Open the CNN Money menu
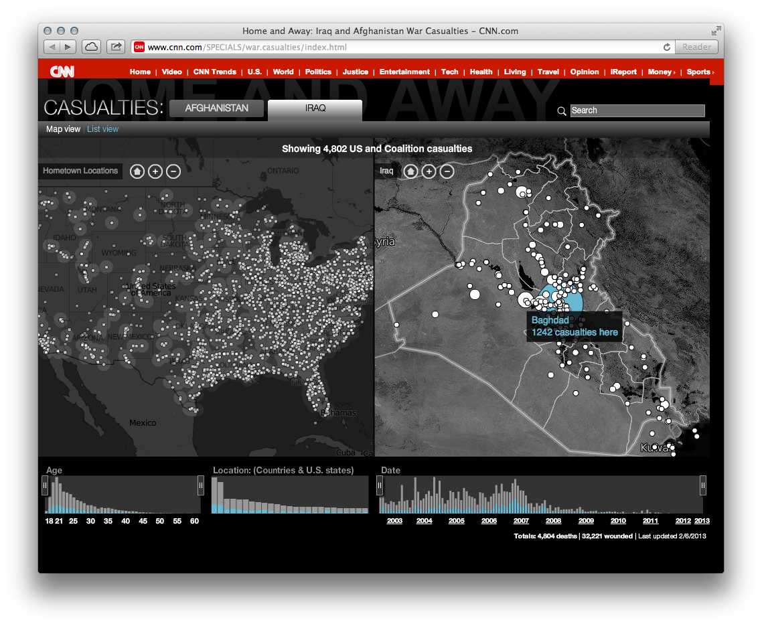This screenshot has height=626, width=762. pos(660,72)
